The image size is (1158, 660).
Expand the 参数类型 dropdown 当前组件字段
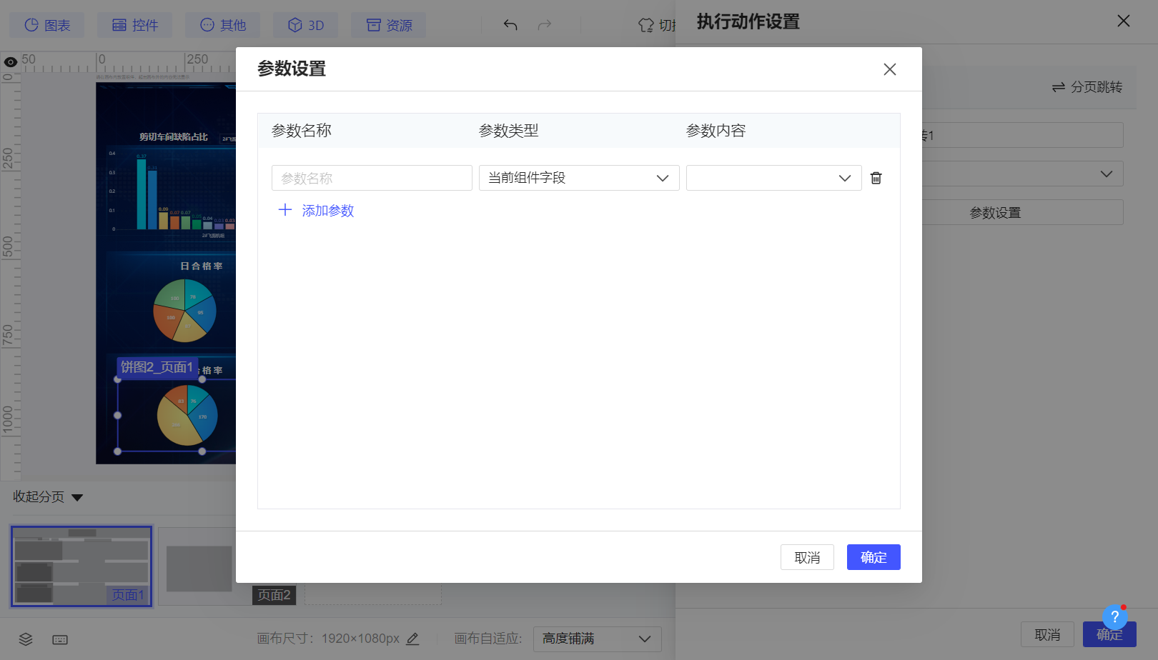pos(579,178)
